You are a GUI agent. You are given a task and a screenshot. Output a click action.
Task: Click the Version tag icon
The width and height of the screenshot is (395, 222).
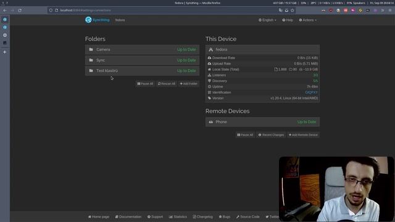tap(209, 98)
